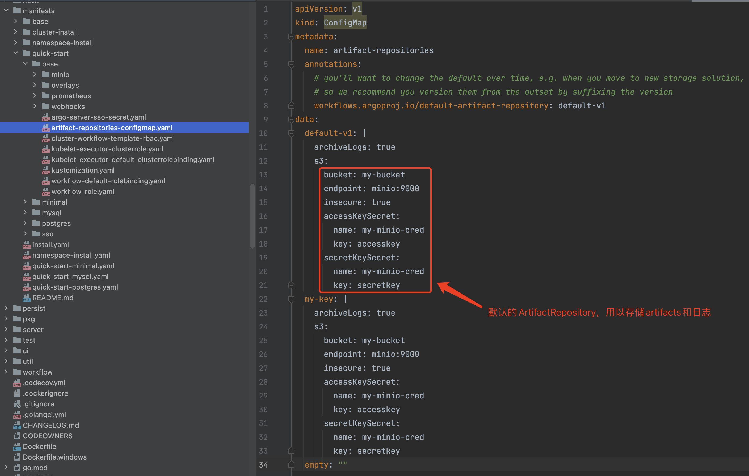Click the README.md markdown file icon
749x476 pixels.
[x=26, y=298]
